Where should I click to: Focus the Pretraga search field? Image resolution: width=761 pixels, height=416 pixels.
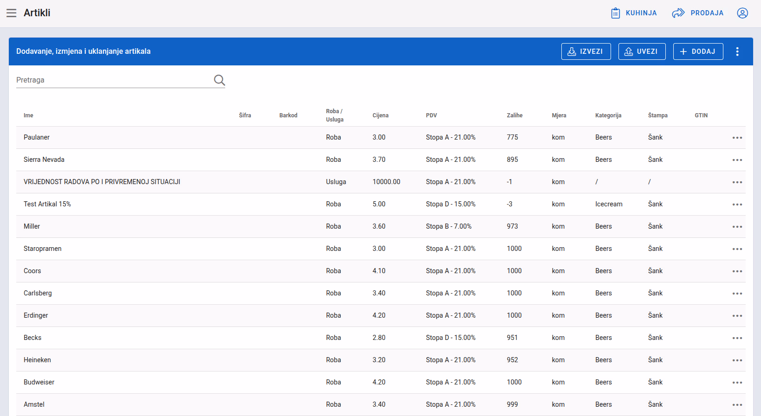(114, 80)
